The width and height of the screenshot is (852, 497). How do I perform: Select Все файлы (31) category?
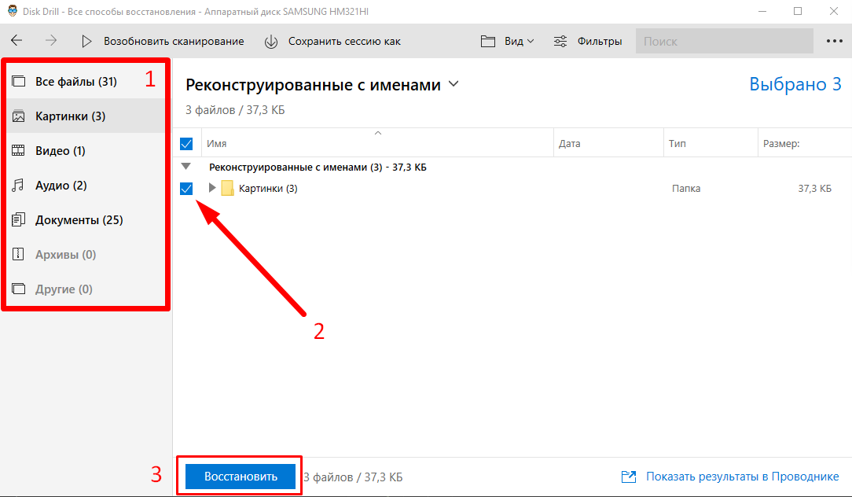tap(75, 82)
